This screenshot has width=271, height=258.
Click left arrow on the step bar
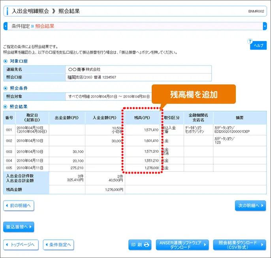pyautogui.click(x=6, y=26)
